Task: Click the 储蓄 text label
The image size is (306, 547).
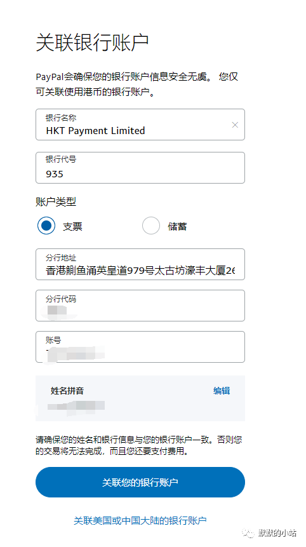Action: 177,226
